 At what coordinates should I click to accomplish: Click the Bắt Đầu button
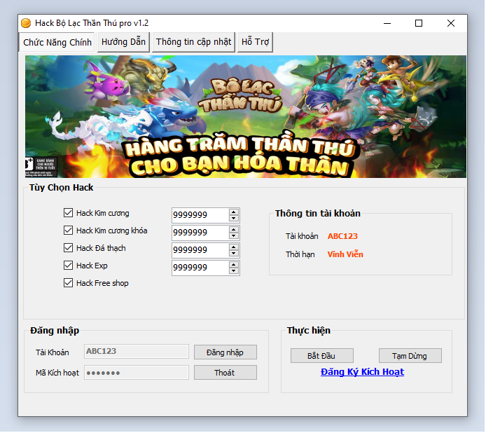(x=322, y=356)
